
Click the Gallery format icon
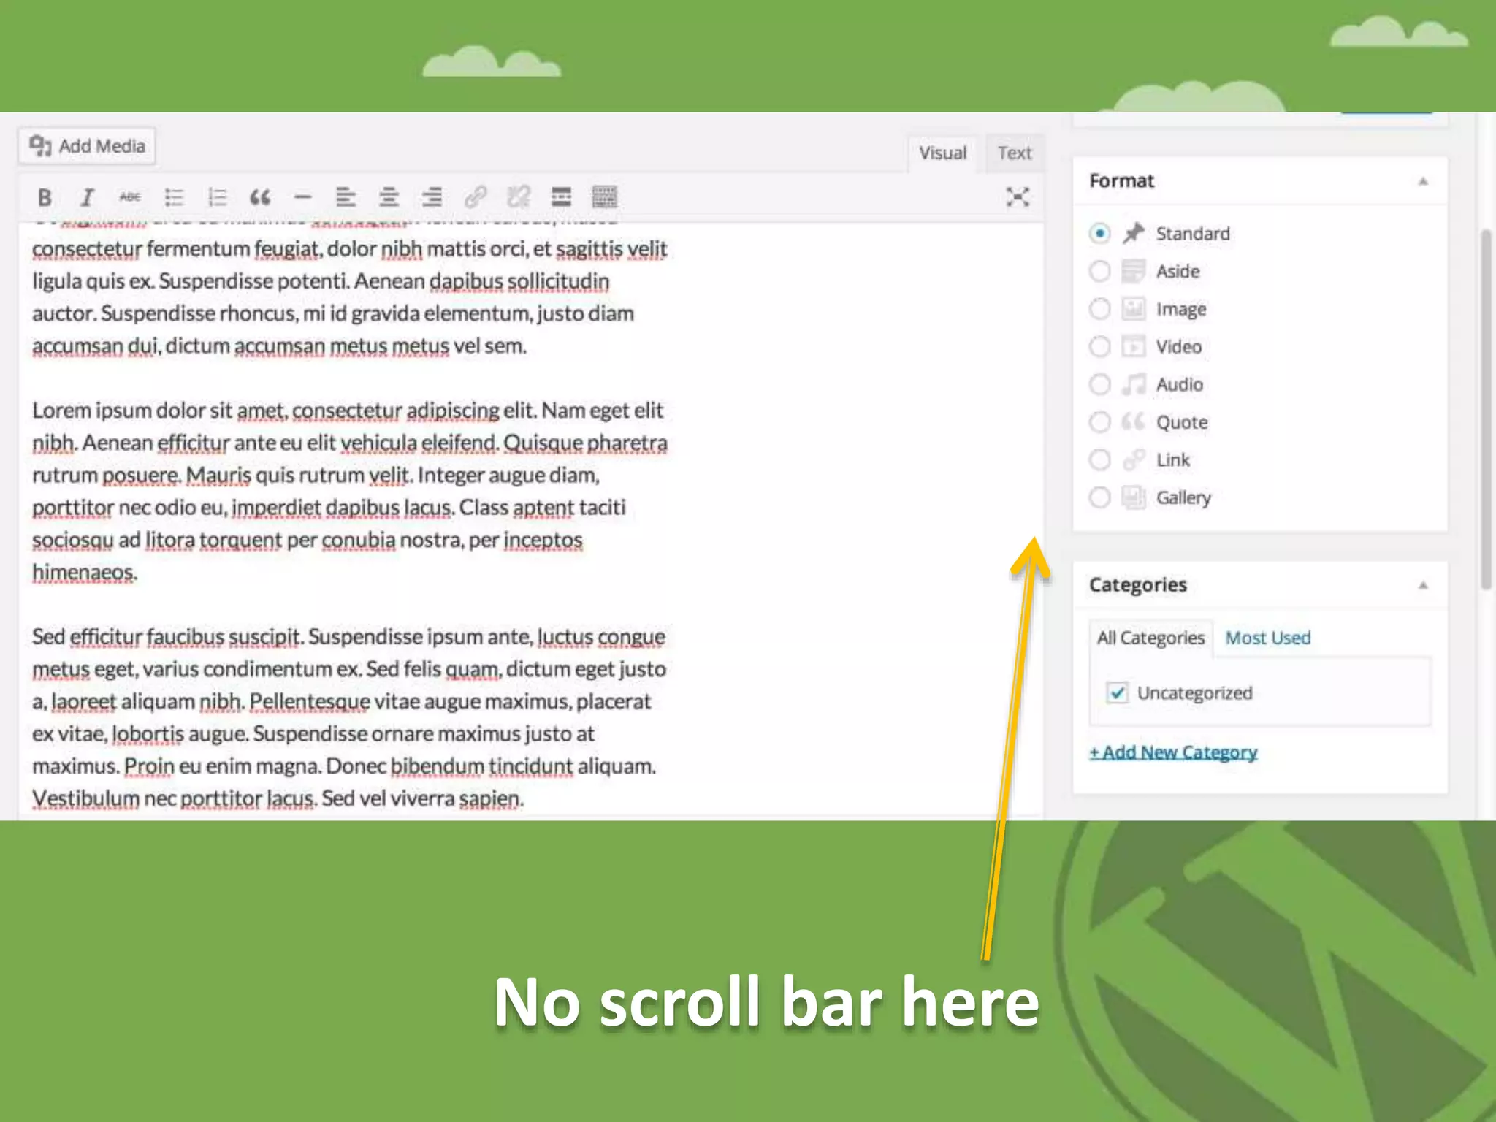(1134, 497)
